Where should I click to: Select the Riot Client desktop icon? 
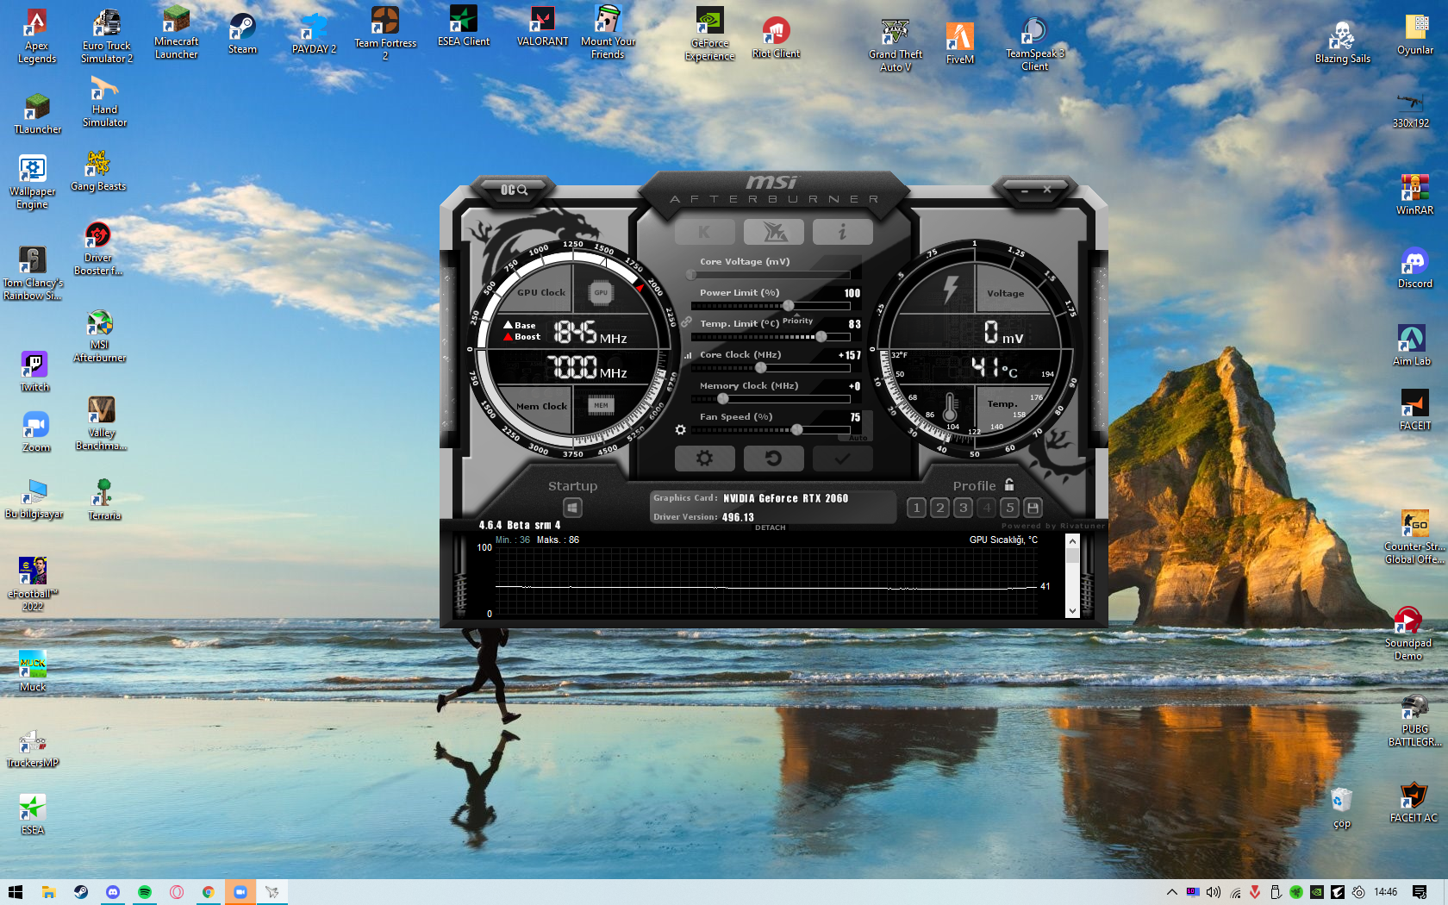coord(776,38)
